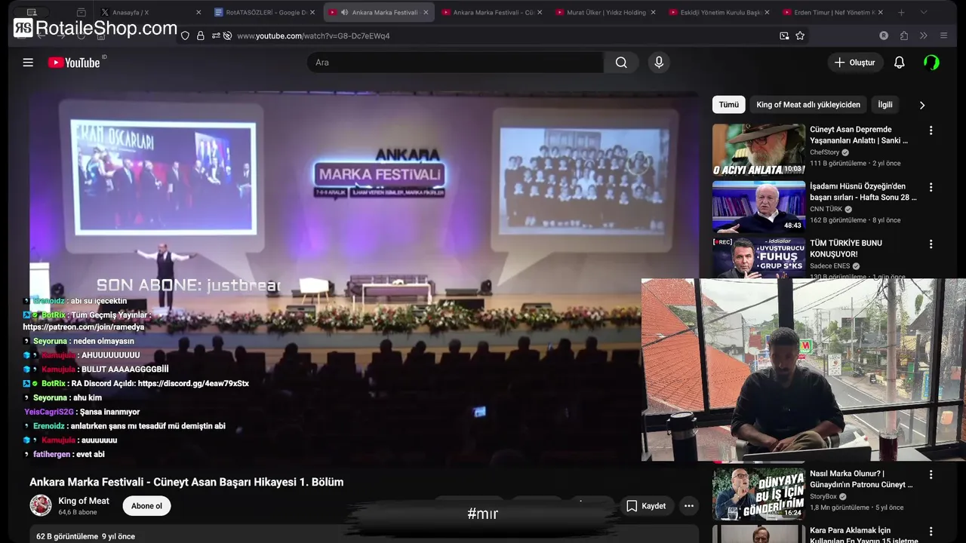Open Kara Para Aklamak İçin video title

864,535
